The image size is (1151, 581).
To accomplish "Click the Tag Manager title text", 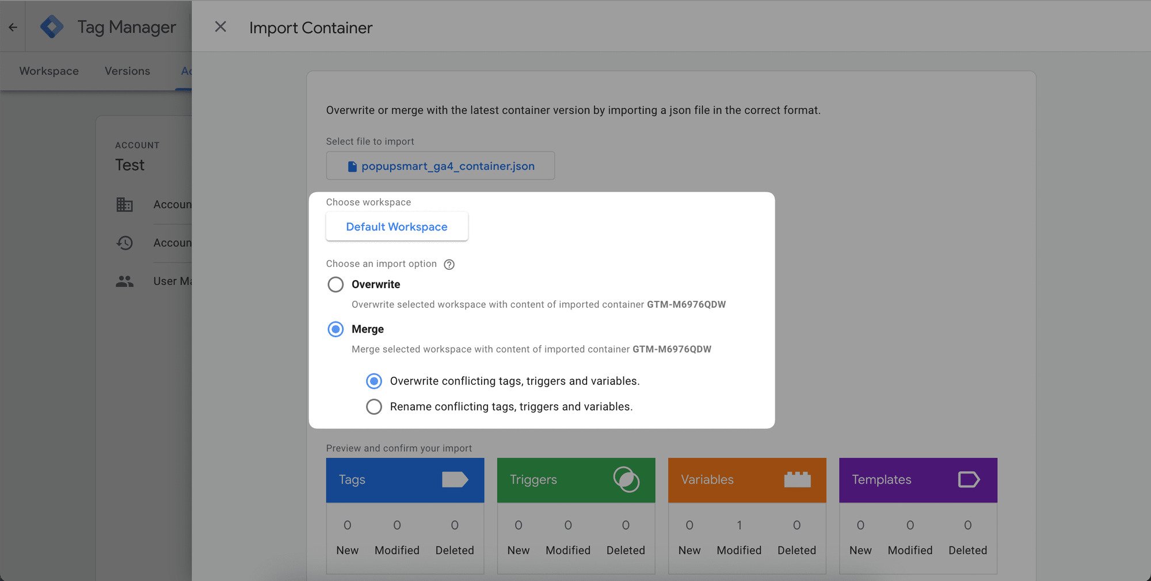I will click(x=127, y=27).
